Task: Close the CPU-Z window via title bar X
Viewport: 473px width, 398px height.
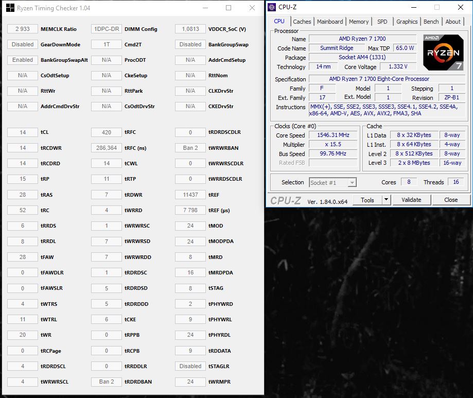Action: click(x=461, y=7)
